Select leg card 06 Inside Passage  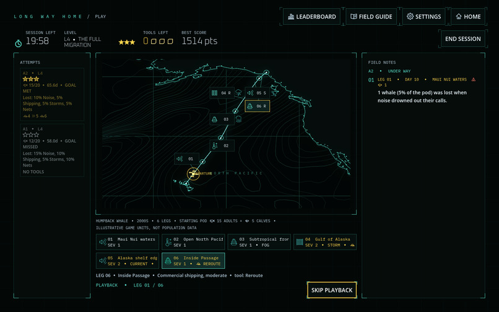point(193,261)
